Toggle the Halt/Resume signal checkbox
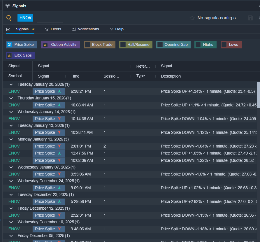Screen dimensions: 260x242 pos(123,45)
